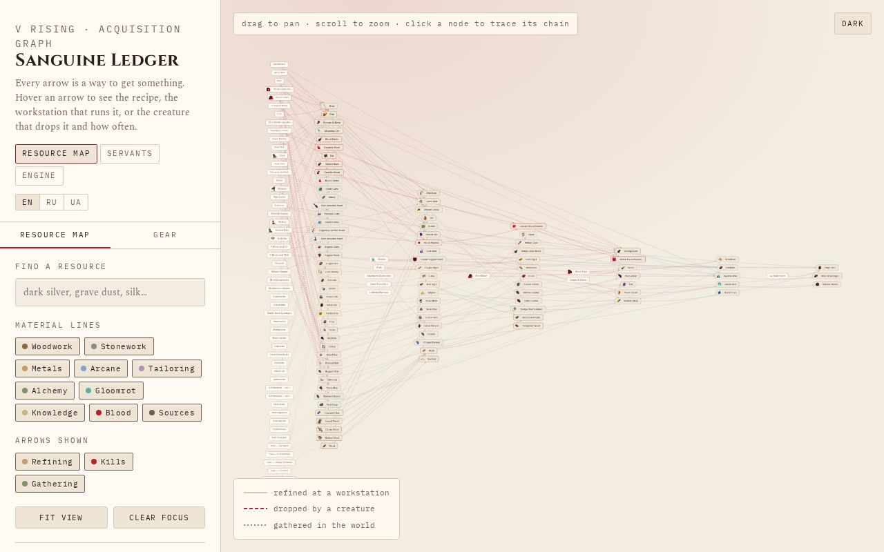Focus the Find a Resource search field
This screenshot has width=884, height=552.
click(110, 292)
